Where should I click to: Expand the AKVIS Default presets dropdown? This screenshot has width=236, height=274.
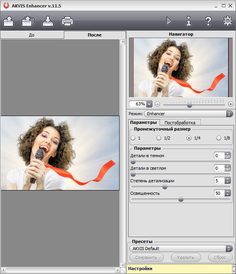(x=181, y=248)
